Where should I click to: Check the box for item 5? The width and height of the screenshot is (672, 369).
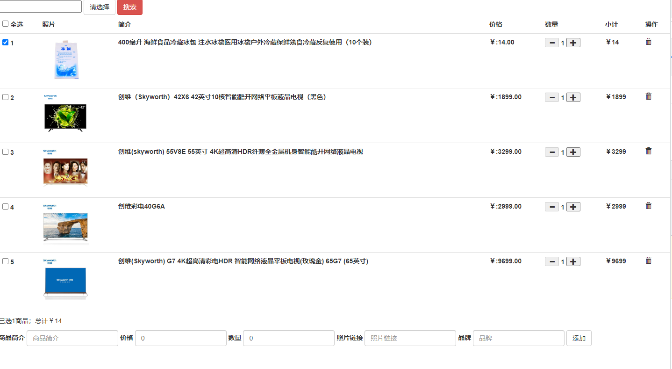[6, 261]
